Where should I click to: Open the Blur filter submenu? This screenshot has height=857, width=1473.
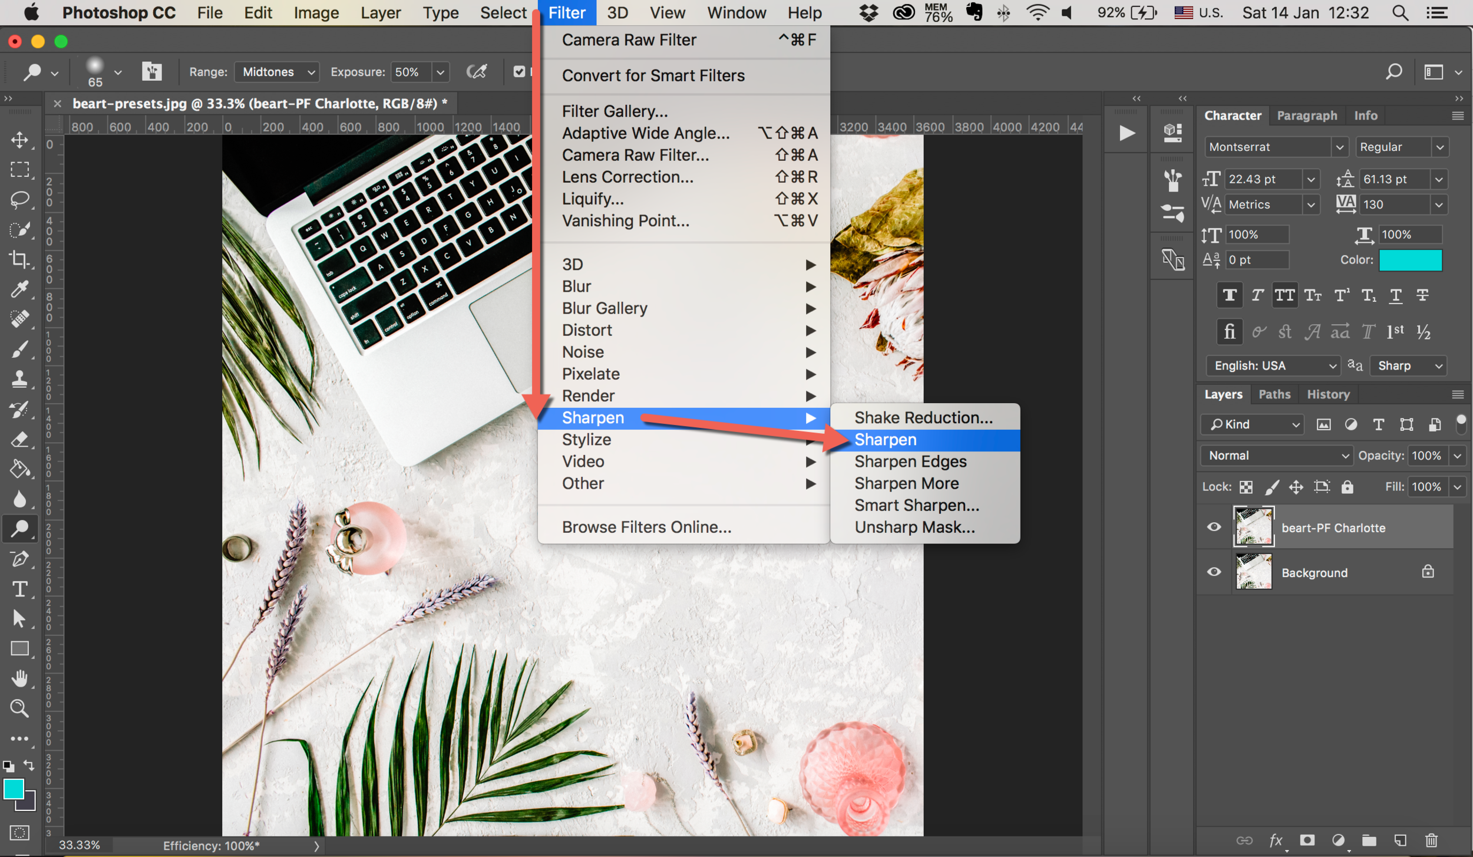point(683,286)
